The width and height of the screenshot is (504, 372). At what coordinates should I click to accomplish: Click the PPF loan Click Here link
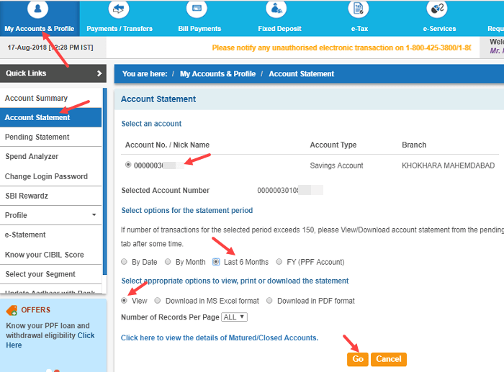[x=50, y=340]
